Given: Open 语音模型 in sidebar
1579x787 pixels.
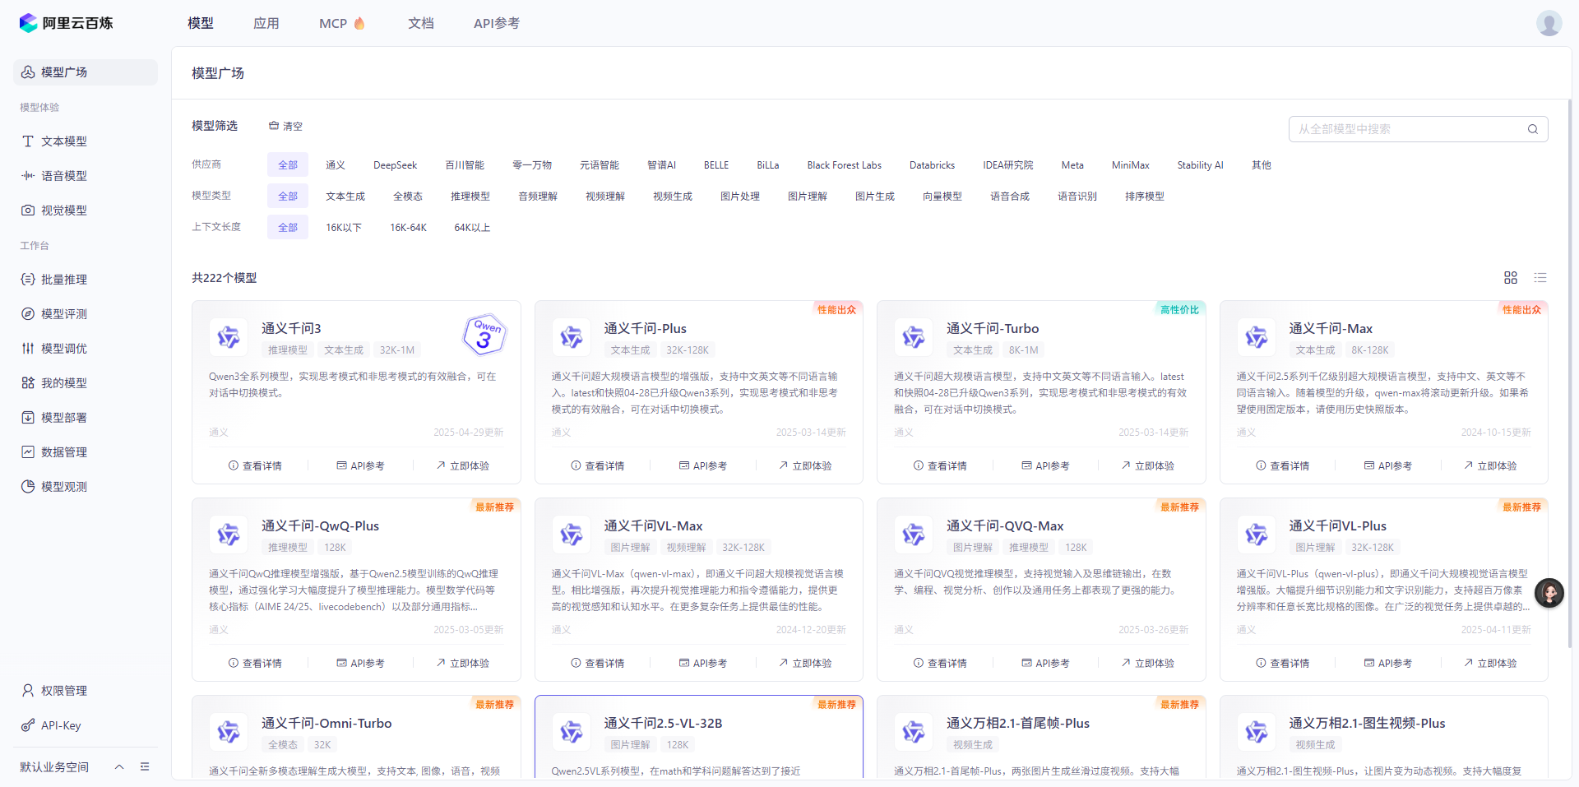Looking at the screenshot, I should click(x=86, y=176).
